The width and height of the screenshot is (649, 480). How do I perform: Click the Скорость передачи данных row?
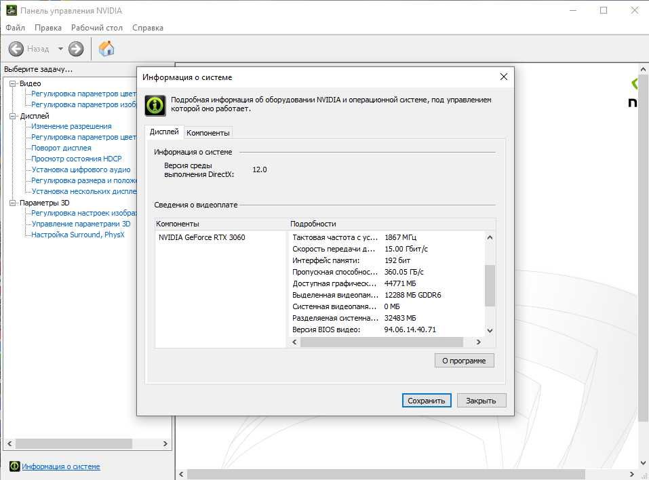point(387,249)
